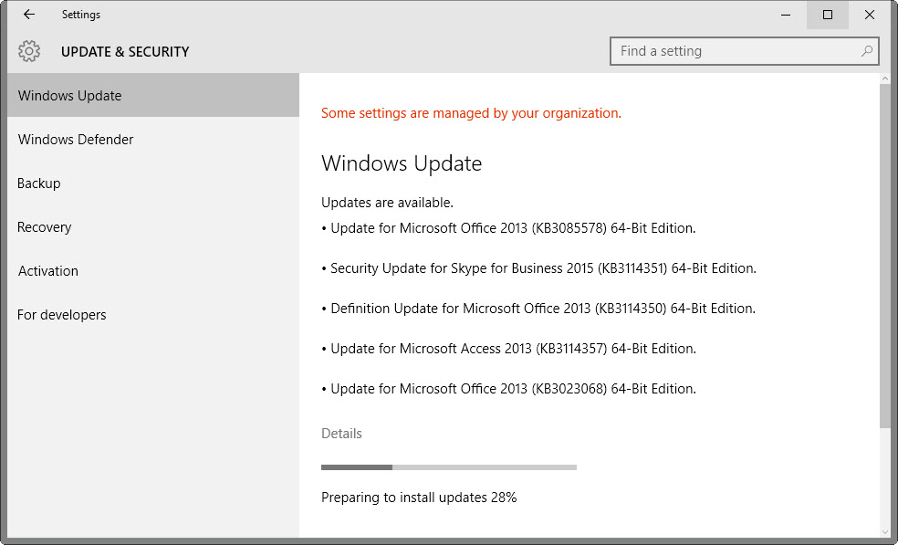Click 'Updates are available.' text
This screenshot has width=898, height=545.
[387, 203]
